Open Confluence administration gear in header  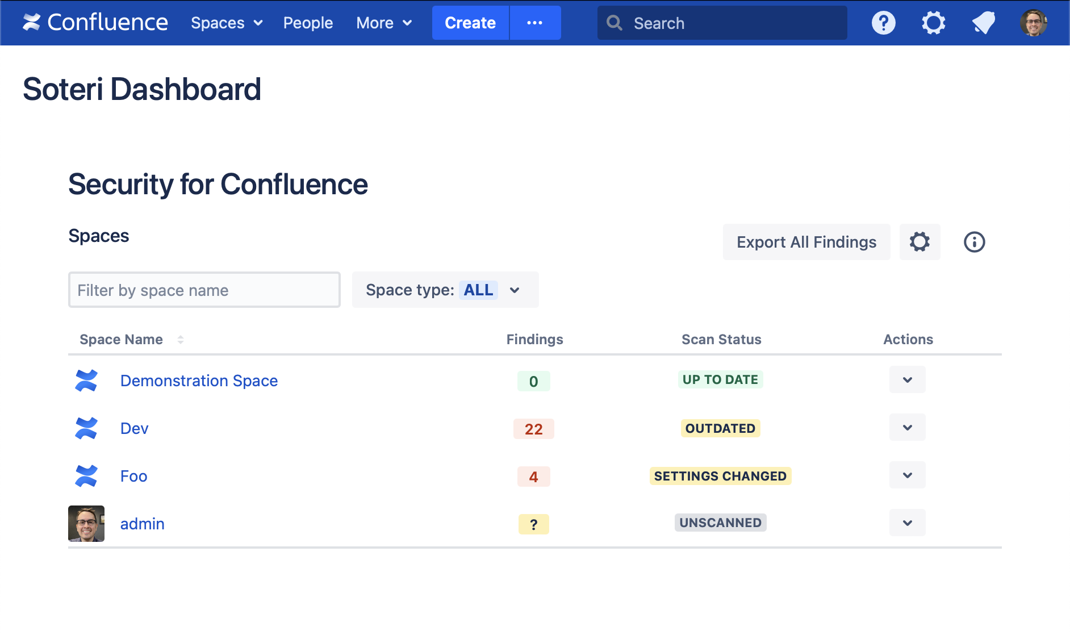(x=933, y=23)
